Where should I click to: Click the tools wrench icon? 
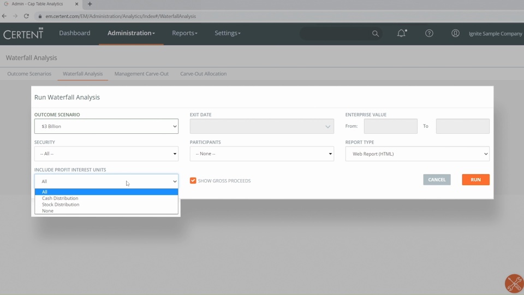[x=514, y=284]
